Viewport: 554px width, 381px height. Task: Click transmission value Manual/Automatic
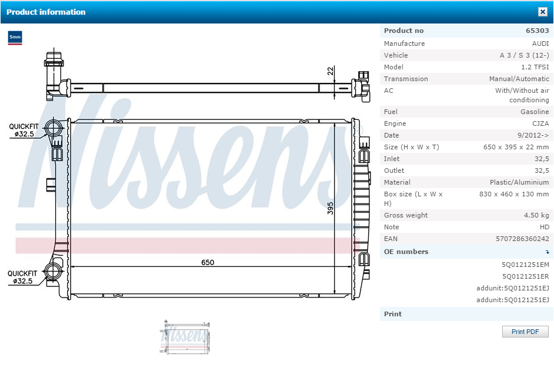[519, 79]
